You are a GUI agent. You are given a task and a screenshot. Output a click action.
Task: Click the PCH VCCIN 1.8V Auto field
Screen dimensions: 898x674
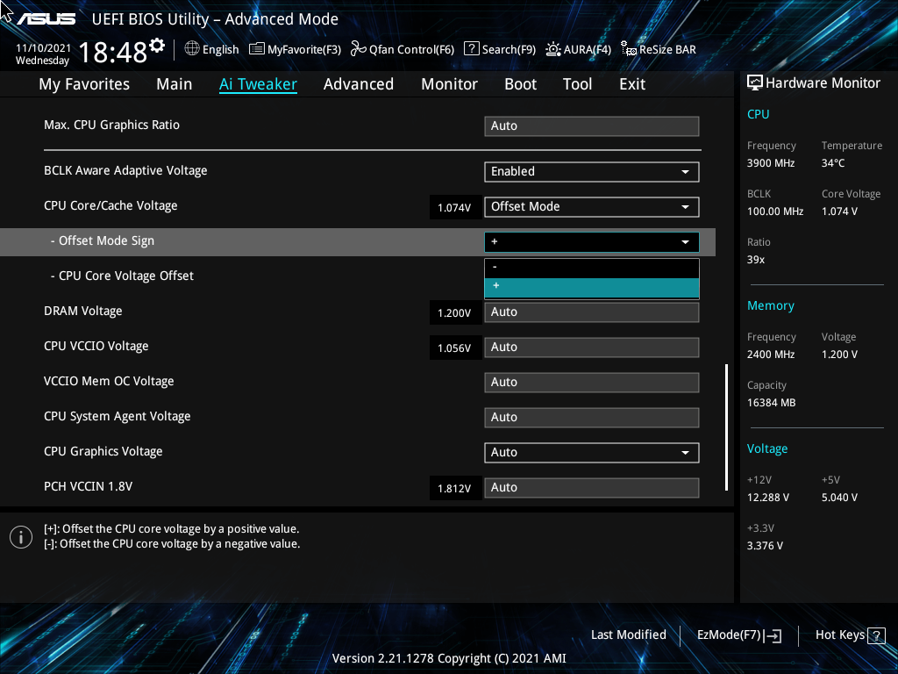click(592, 488)
